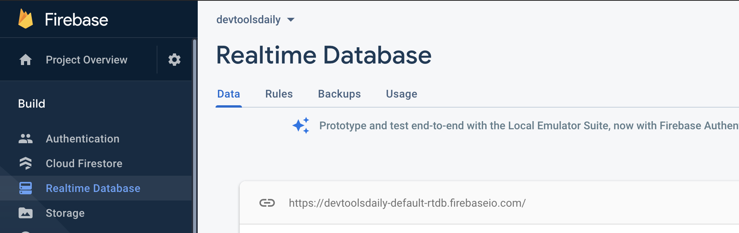Click the blue sparkle icon in banner
Screen dimensions: 739x233
(x=301, y=125)
